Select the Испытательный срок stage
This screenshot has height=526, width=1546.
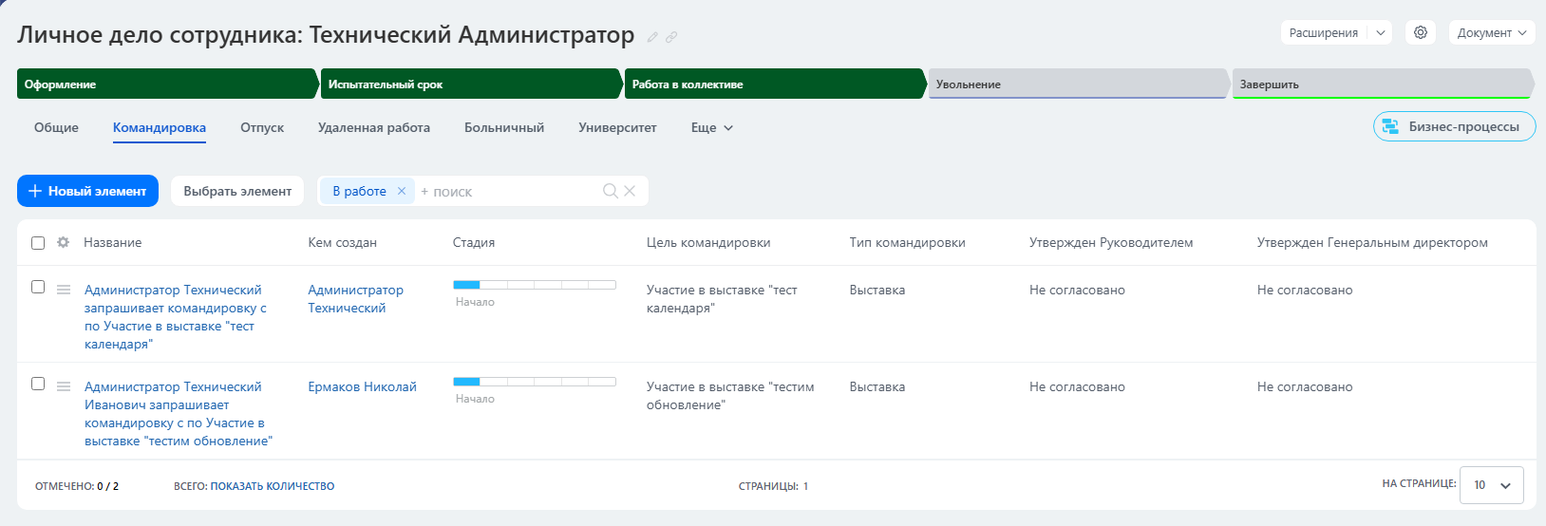(471, 84)
